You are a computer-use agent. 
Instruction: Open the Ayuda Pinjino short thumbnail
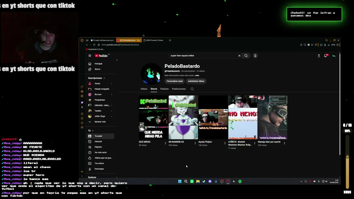click(x=213, y=117)
